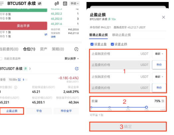The width and height of the screenshot is (174, 135).
Task: Open the 详情 link
Action: click(x=53, y=37)
